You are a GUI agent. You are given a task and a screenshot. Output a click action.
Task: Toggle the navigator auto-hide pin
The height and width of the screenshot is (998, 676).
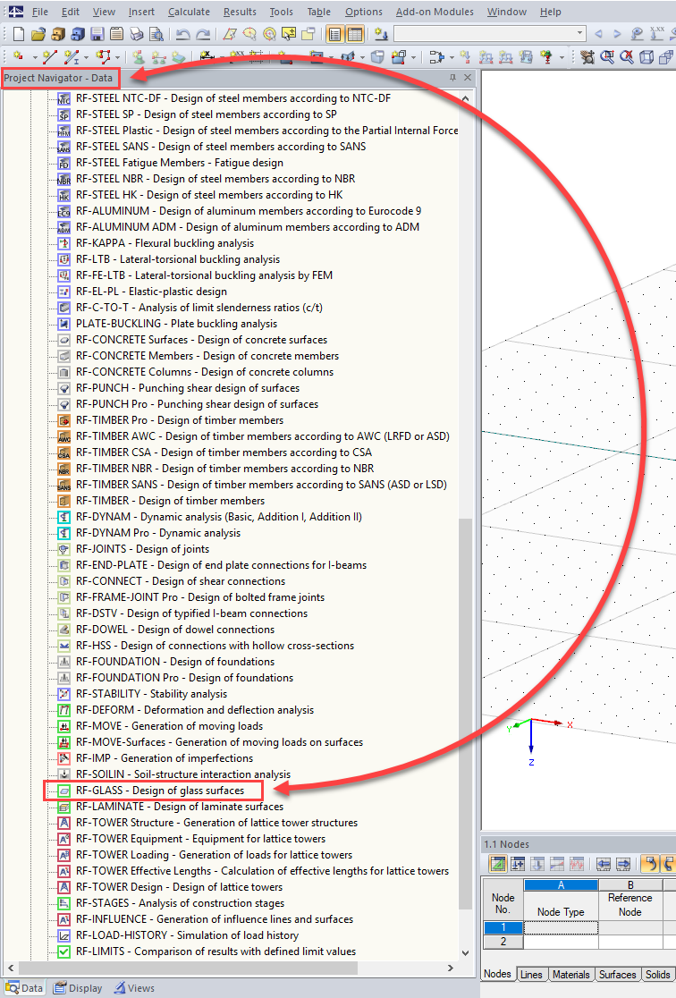(452, 78)
